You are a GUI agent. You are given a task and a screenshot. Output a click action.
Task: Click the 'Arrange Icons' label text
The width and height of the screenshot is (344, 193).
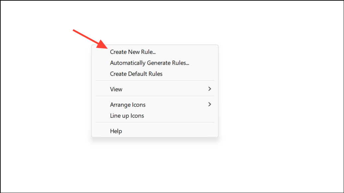128,104
